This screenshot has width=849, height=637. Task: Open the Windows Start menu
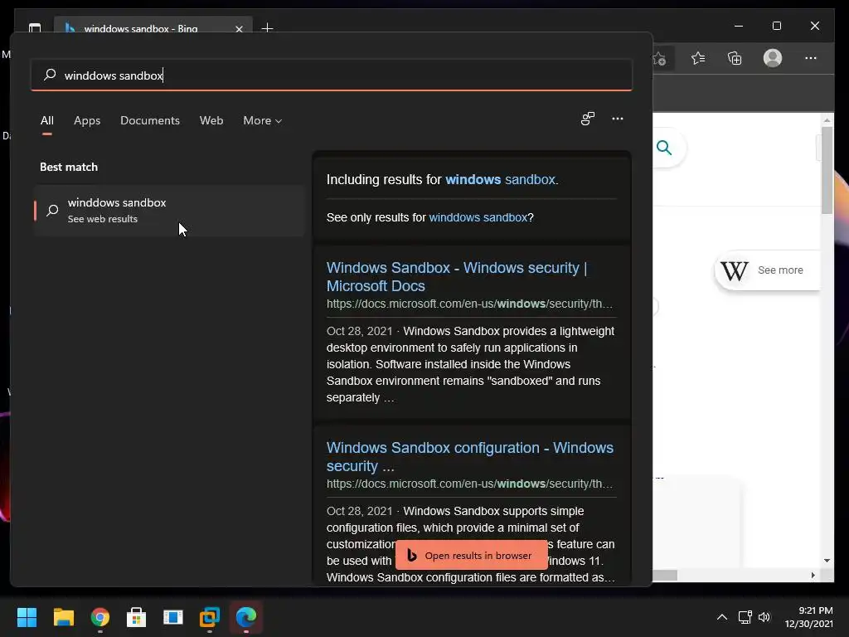(27, 617)
